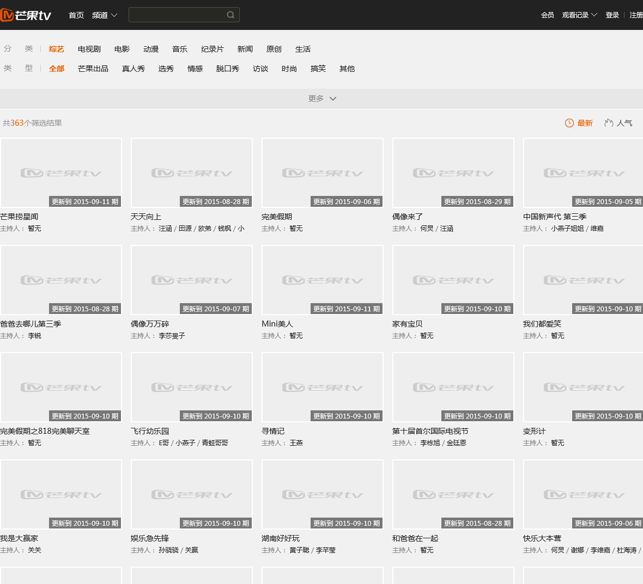Click host name 何炅 under 偶像来了
This screenshot has height=584, width=643.
427,229
